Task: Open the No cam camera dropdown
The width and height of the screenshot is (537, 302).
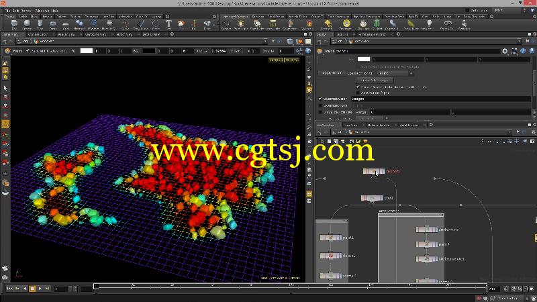Action: (292, 60)
